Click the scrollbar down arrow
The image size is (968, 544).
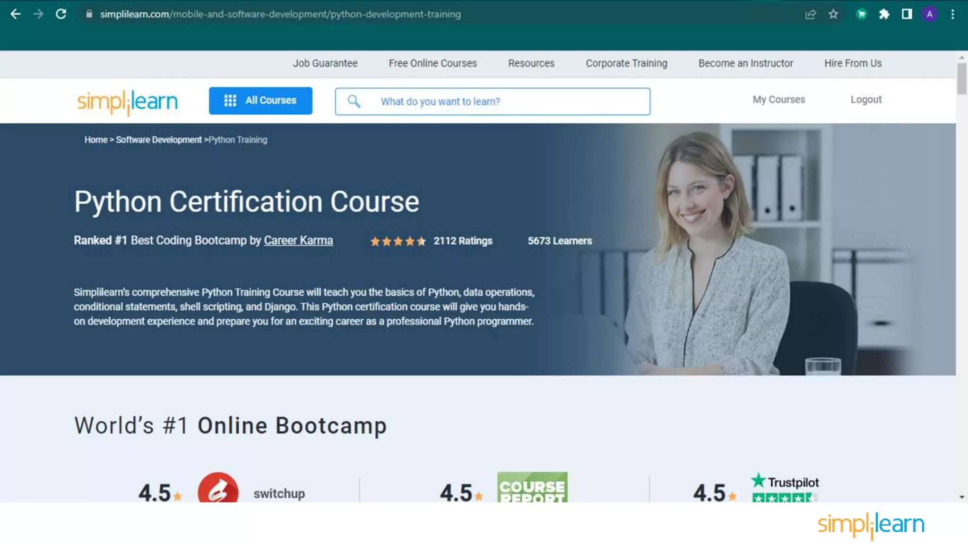(x=962, y=497)
